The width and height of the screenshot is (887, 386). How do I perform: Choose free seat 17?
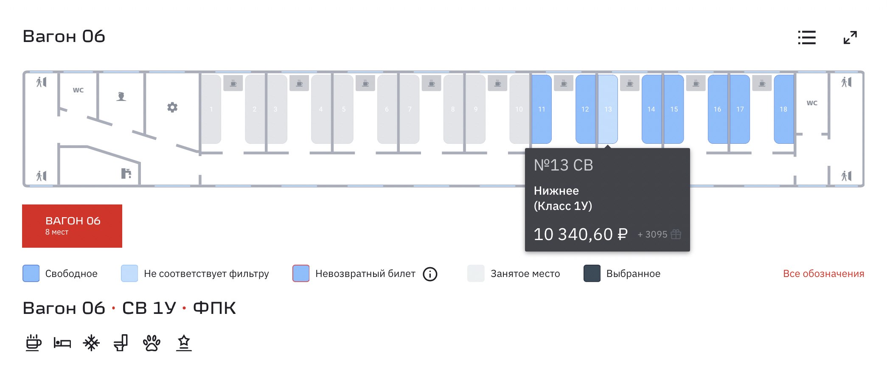click(740, 109)
